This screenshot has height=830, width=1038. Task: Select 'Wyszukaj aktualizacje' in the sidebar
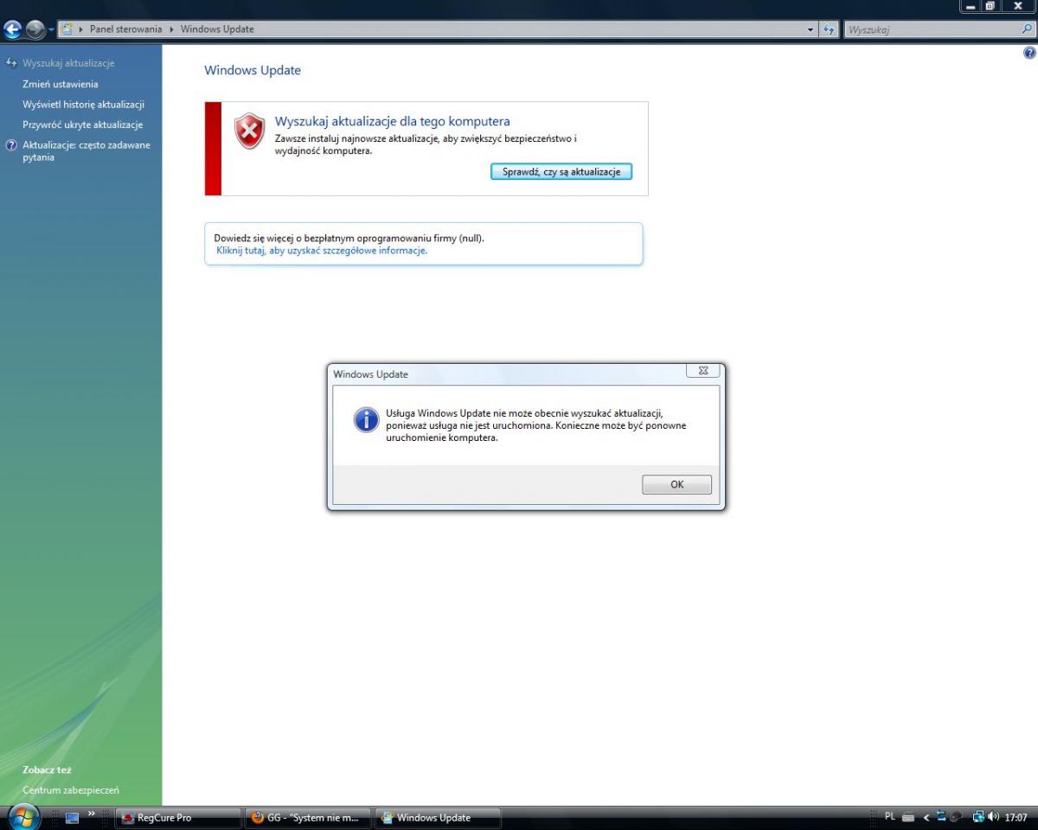pos(68,63)
